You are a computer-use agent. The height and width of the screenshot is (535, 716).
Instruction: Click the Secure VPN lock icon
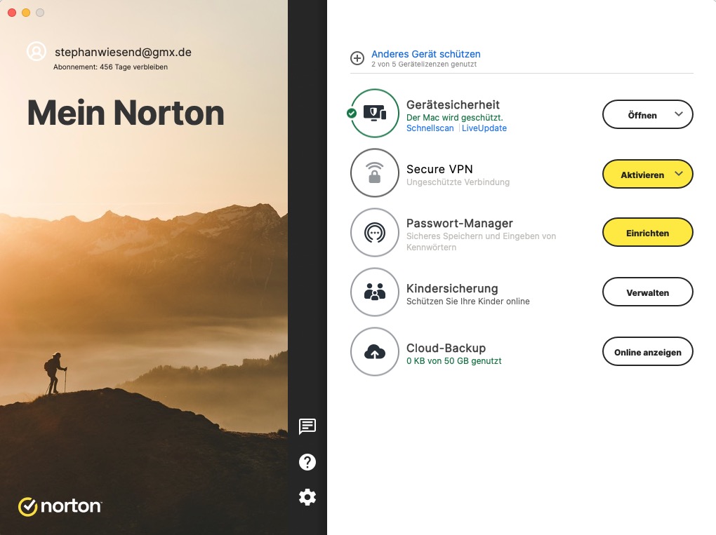375,173
